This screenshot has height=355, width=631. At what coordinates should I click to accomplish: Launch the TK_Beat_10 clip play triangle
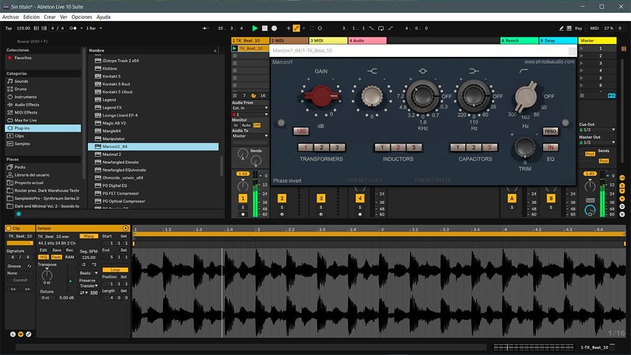[x=235, y=48]
